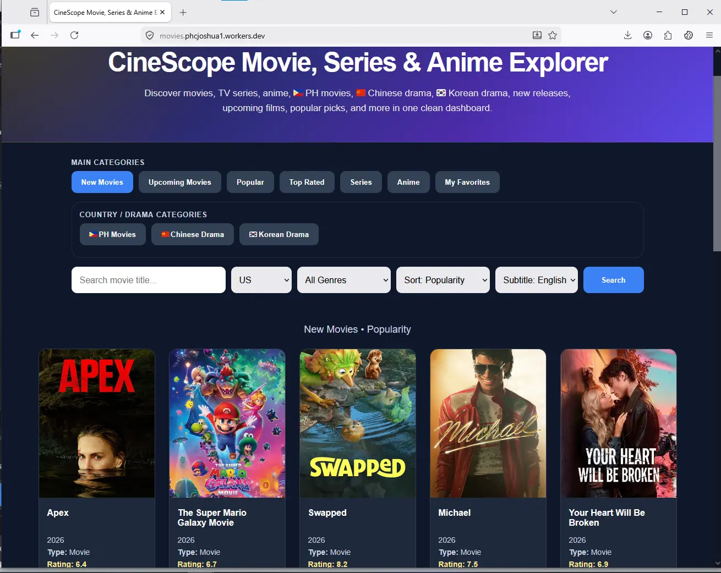The image size is (721, 573).
Task: Open the account profile icon
Action: point(648,35)
